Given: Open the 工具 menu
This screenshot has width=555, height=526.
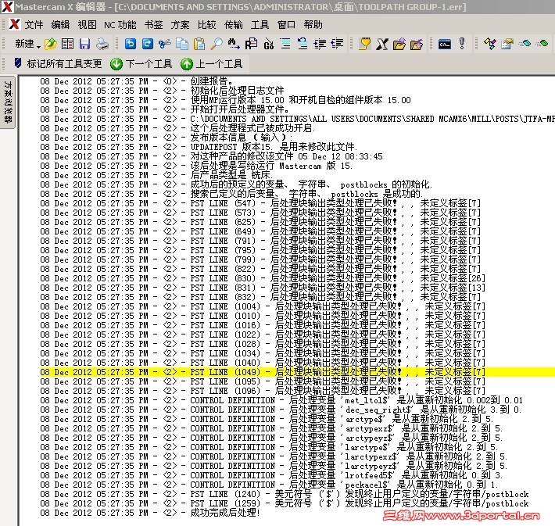Looking at the screenshot, I should coord(260,25).
